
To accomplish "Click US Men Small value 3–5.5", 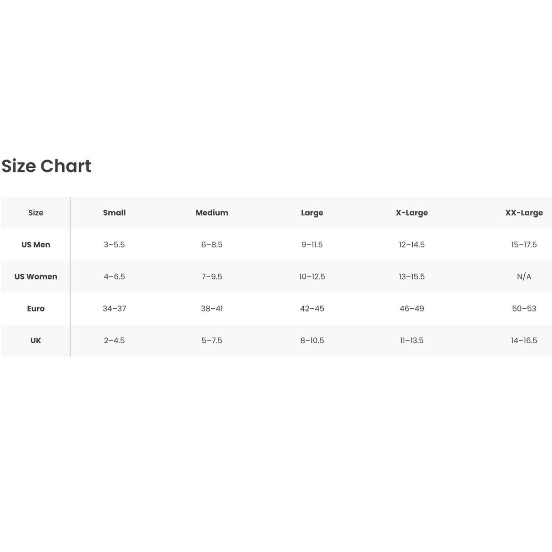I will 114,245.
